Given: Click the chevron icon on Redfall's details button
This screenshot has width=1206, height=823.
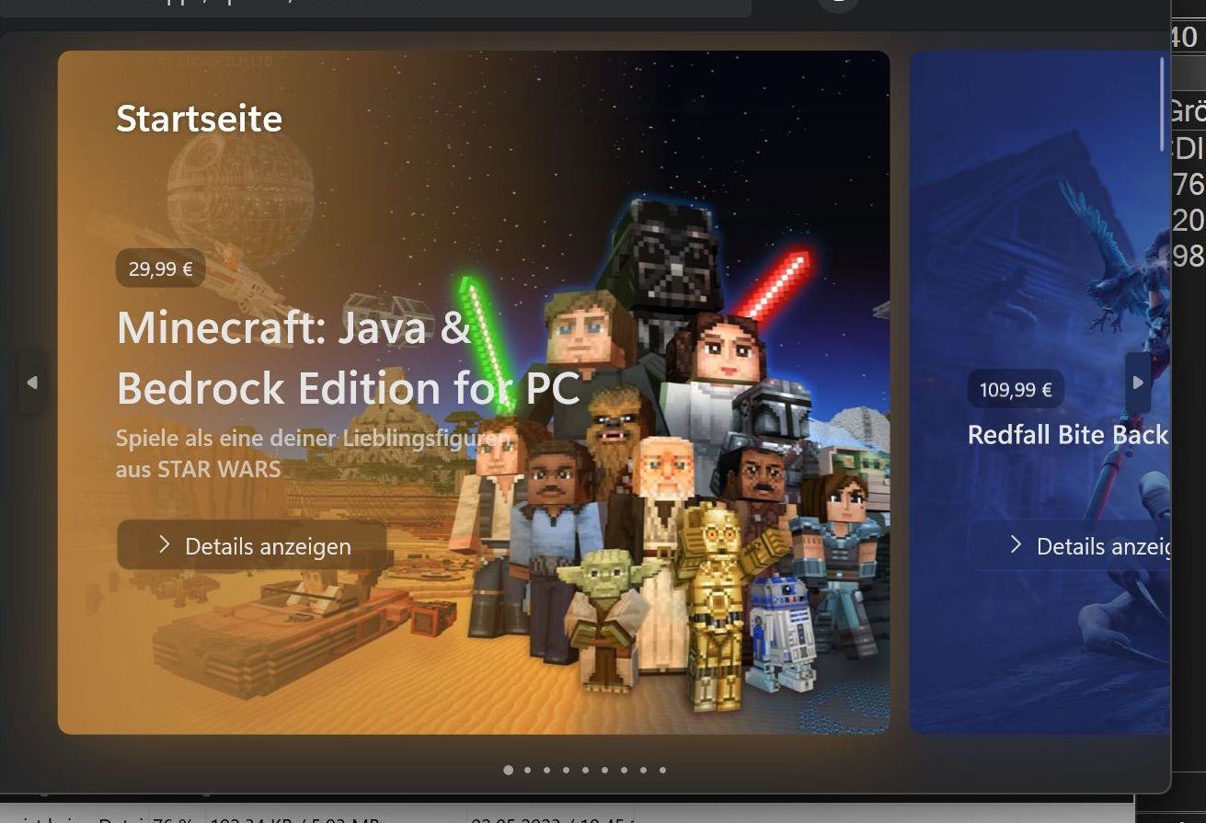Looking at the screenshot, I should click(1016, 544).
